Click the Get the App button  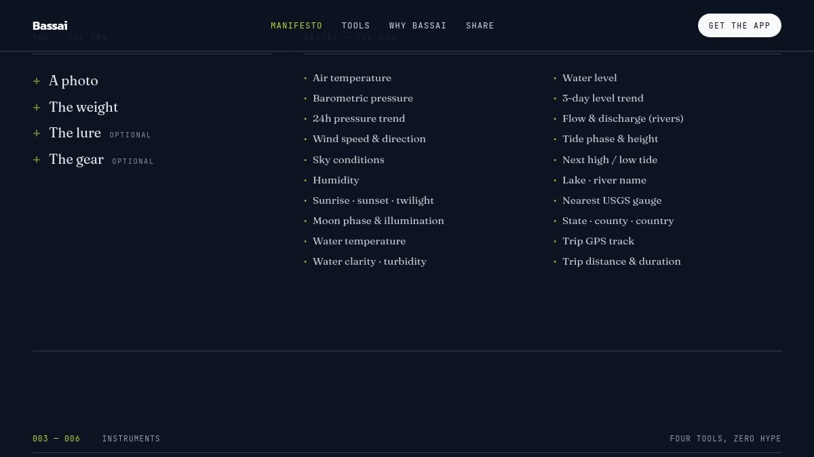(739, 26)
